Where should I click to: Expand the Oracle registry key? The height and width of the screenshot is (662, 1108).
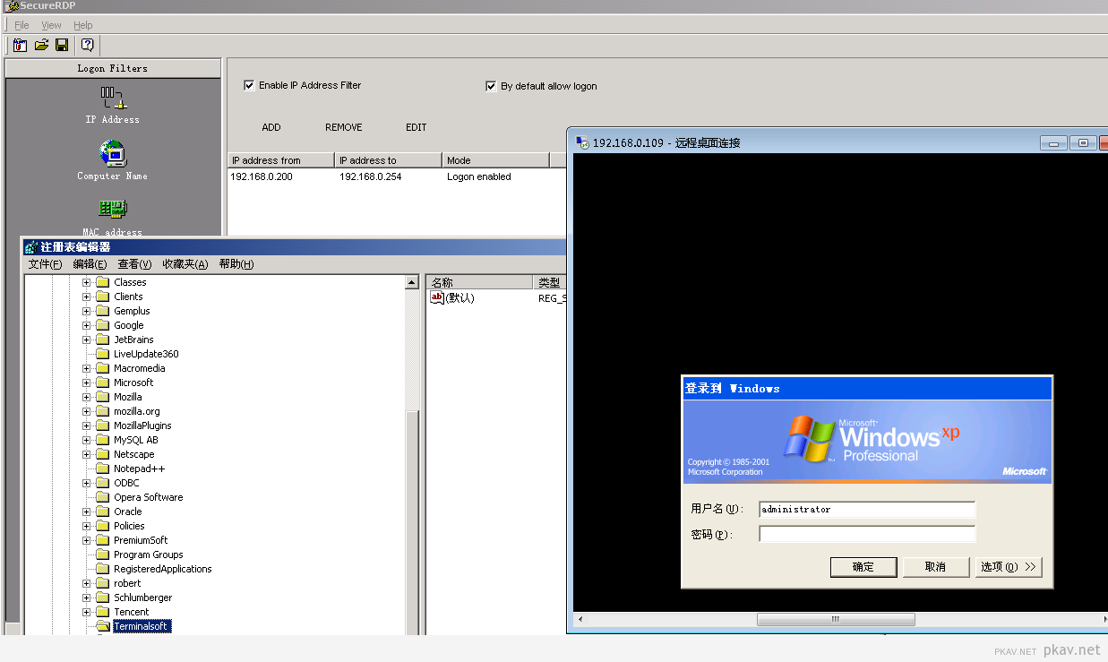tap(87, 512)
